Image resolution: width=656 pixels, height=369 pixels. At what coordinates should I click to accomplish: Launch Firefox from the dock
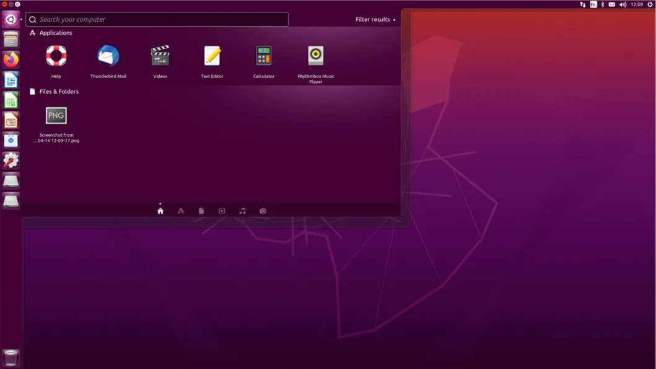pyautogui.click(x=11, y=60)
